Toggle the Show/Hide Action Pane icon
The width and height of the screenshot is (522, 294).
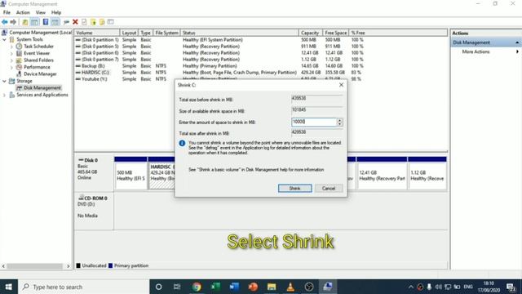55,22
